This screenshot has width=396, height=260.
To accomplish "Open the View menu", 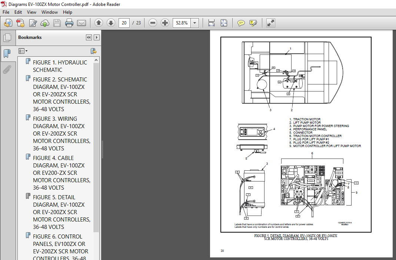I will coord(31,12).
